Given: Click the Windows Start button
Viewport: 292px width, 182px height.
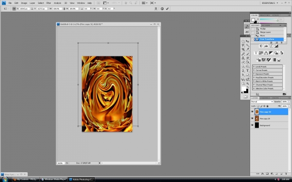Looking at the screenshot, I should [x=5, y=180].
